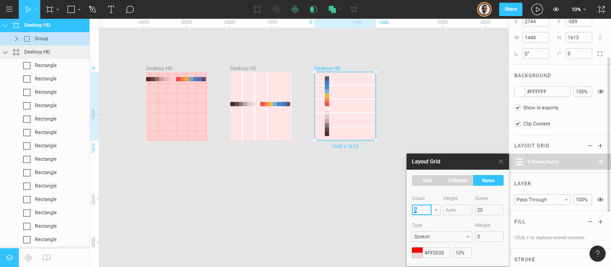Screen dimensions: 611x267
Task: Open the red #FF0000 grid color swatch
Action: (x=416, y=252)
